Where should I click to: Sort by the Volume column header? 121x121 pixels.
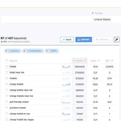point(79,61)
